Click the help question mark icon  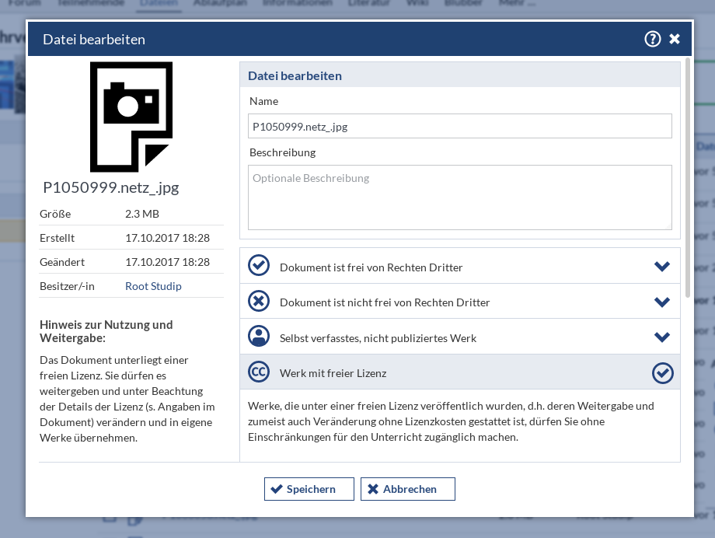[x=652, y=39]
